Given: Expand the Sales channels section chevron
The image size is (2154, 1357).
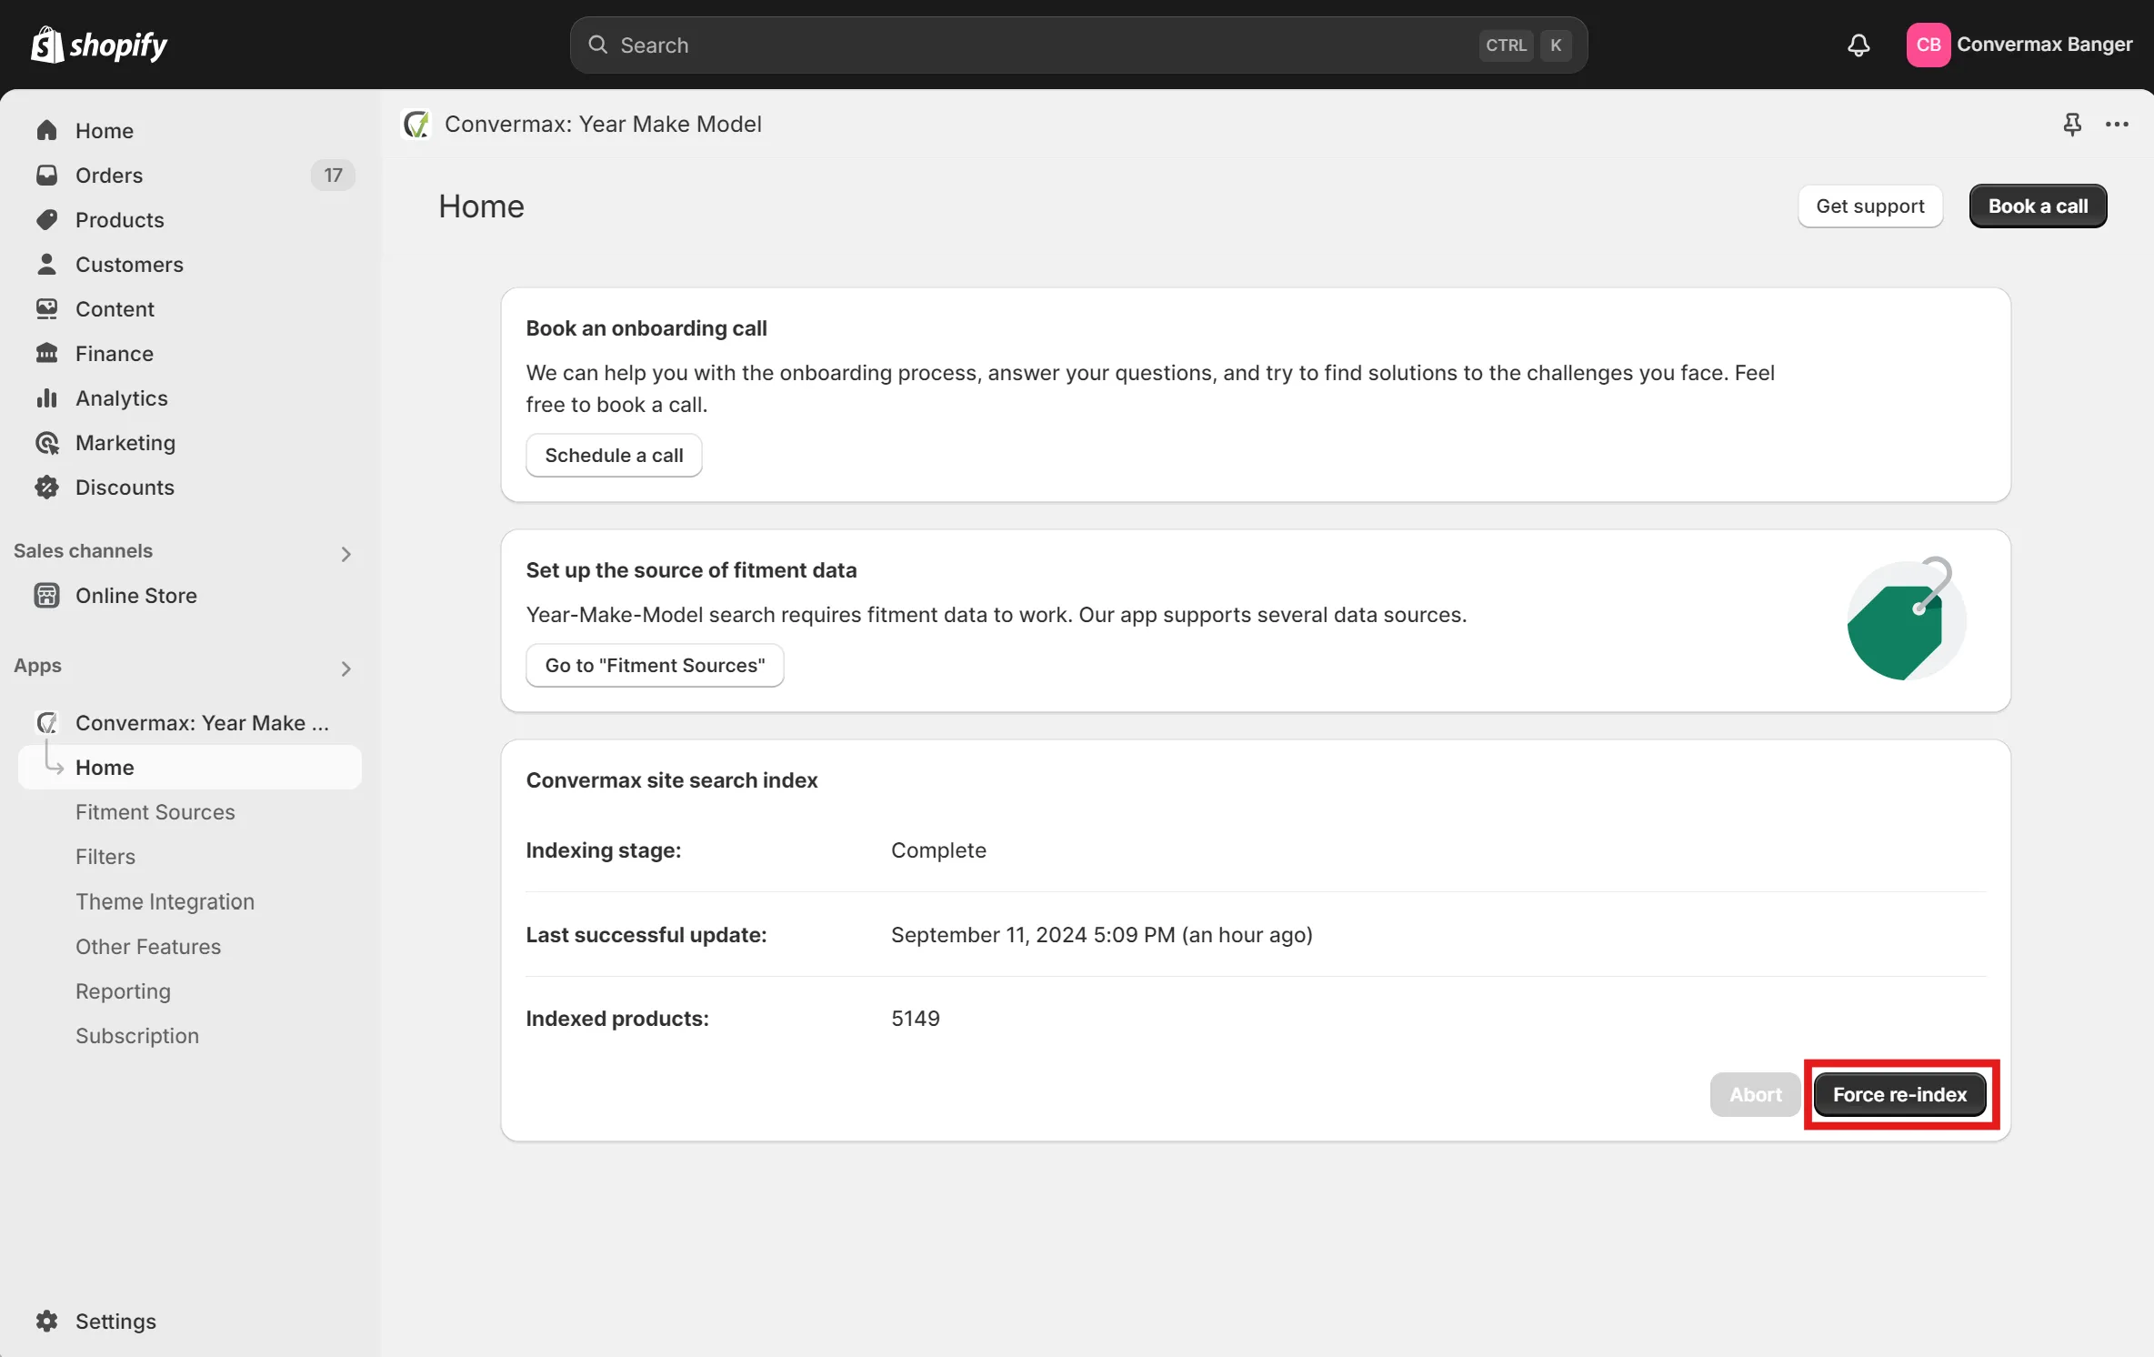Looking at the screenshot, I should coord(346,554).
